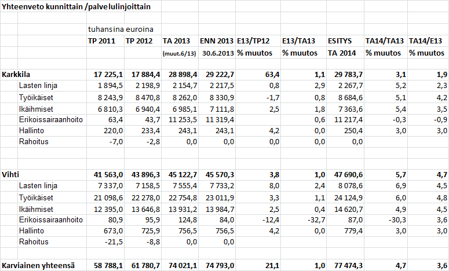Screen dimensions: 449x271
Task: Select value 250,4 in Karkkila Hallinto row
Action: 353,131
